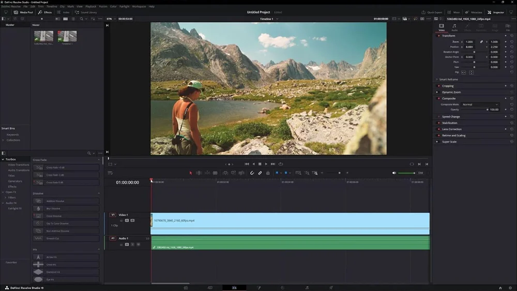Switch to Inspector Audio tab

point(454,27)
